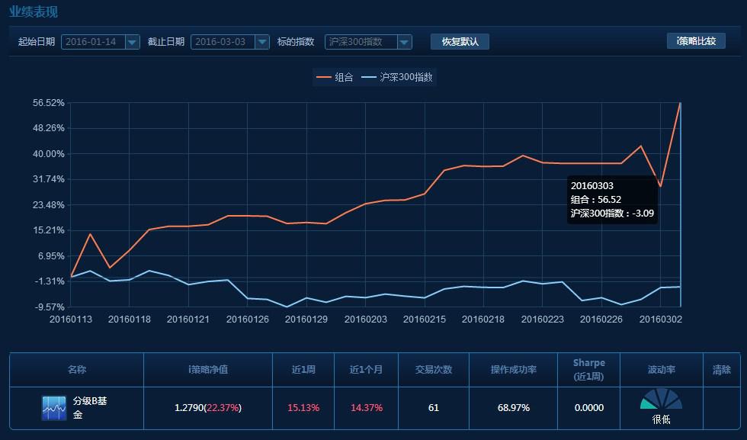The image size is (747, 440).
Task: Click the 标的指数 label
Action: click(296, 42)
